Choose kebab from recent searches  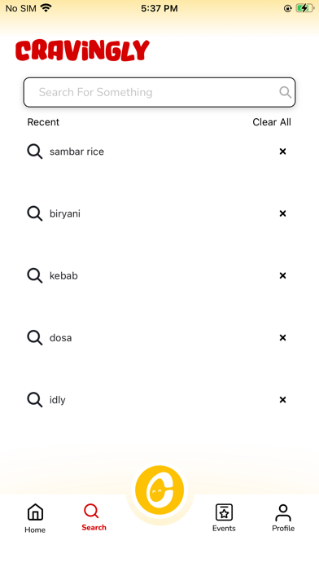pos(63,276)
